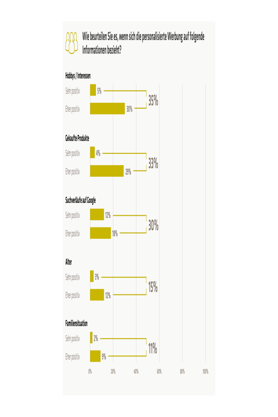Viewport: 278px width, 417px height.
Task: Click the 30% Eher positiv bar under Hobbys
Action: coord(107,108)
